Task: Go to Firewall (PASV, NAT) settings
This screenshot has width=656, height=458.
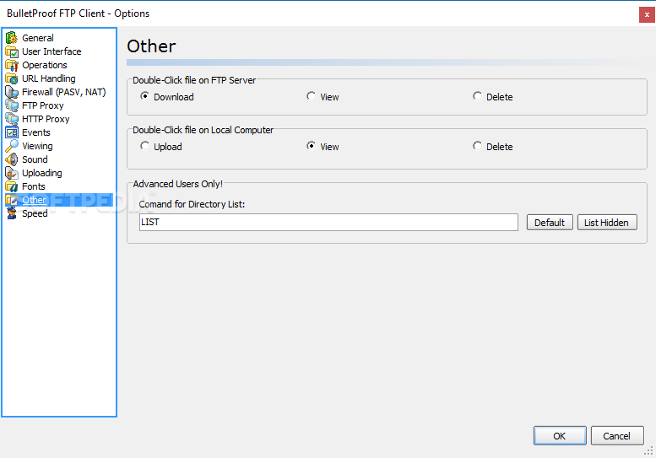Action: [x=63, y=92]
